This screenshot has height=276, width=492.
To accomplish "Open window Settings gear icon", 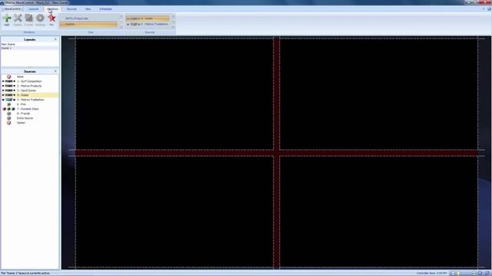I will (x=40, y=18).
